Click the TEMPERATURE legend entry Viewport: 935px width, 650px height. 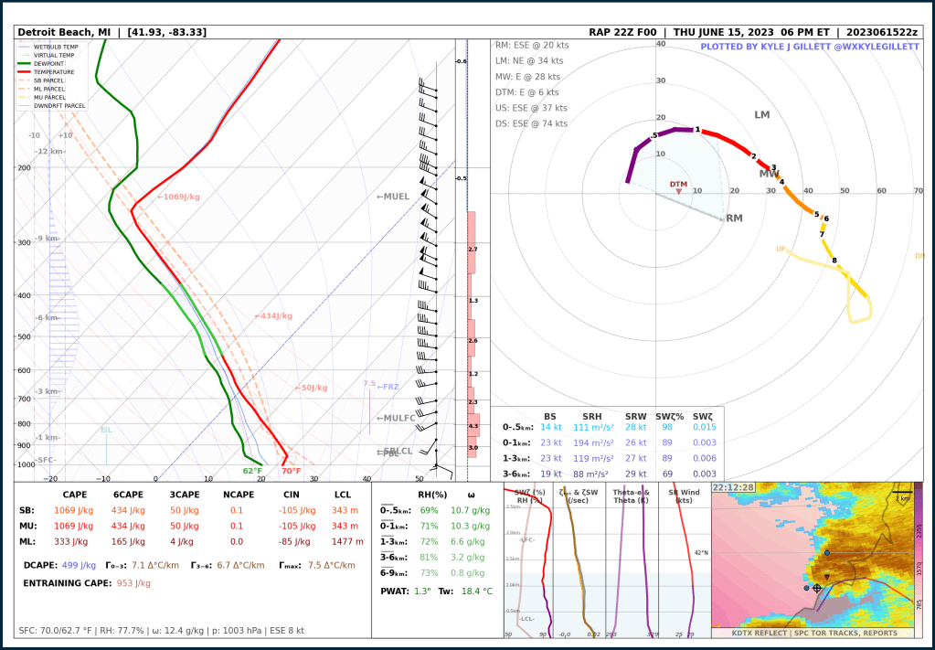pyautogui.click(x=53, y=71)
